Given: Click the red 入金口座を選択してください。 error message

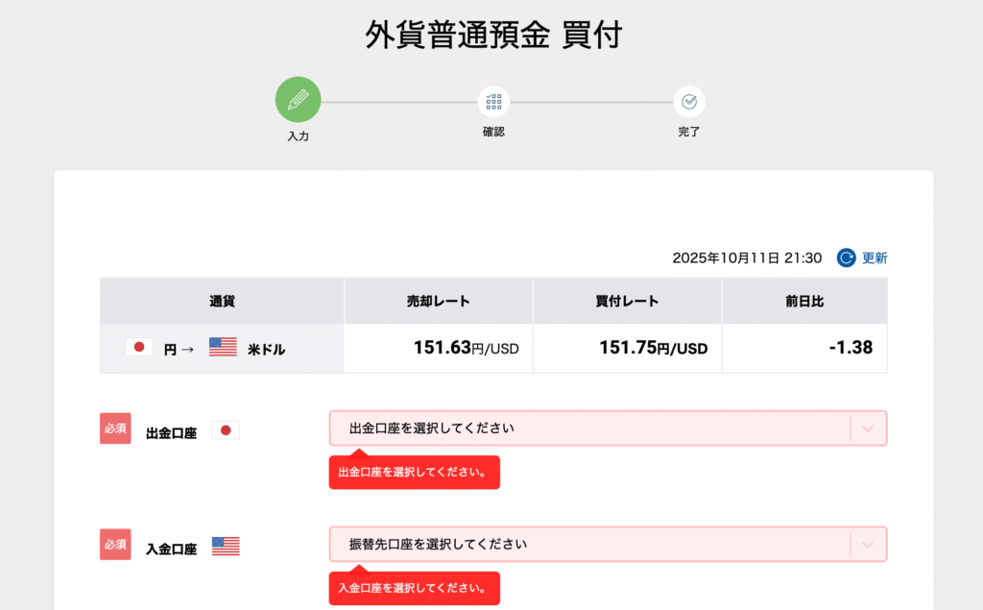Looking at the screenshot, I should (415, 588).
